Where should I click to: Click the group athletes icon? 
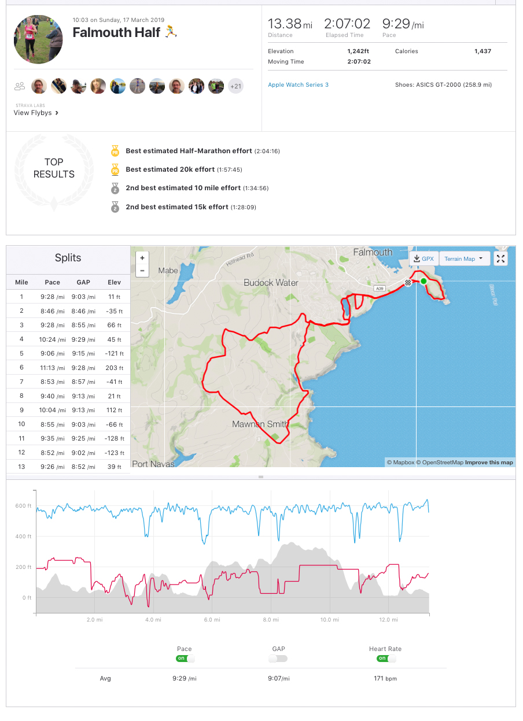pos(20,86)
